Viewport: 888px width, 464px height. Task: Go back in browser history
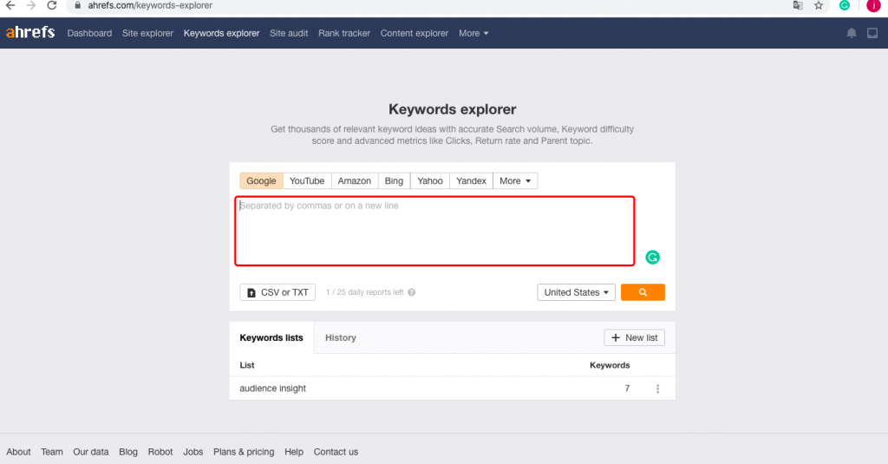tap(10, 6)
